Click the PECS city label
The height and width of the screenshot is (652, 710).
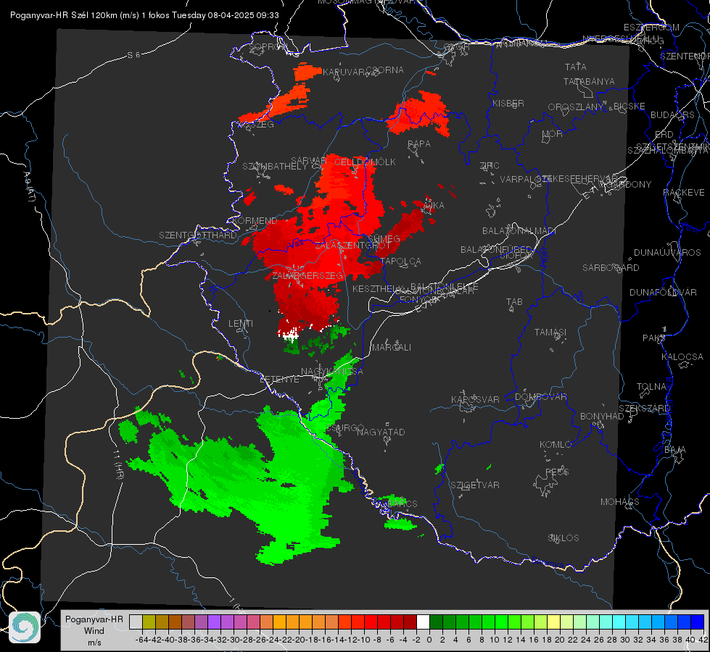tap(556, 472)
